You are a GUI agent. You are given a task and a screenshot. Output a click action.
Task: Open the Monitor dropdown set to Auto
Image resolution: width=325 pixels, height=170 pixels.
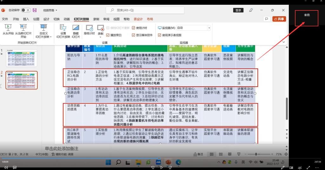pos(193,28)
